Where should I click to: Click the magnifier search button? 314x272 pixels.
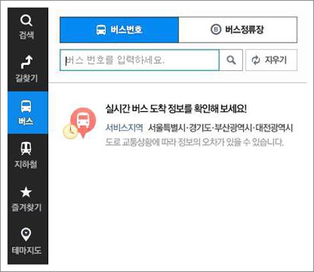click(x=231, y=60)
